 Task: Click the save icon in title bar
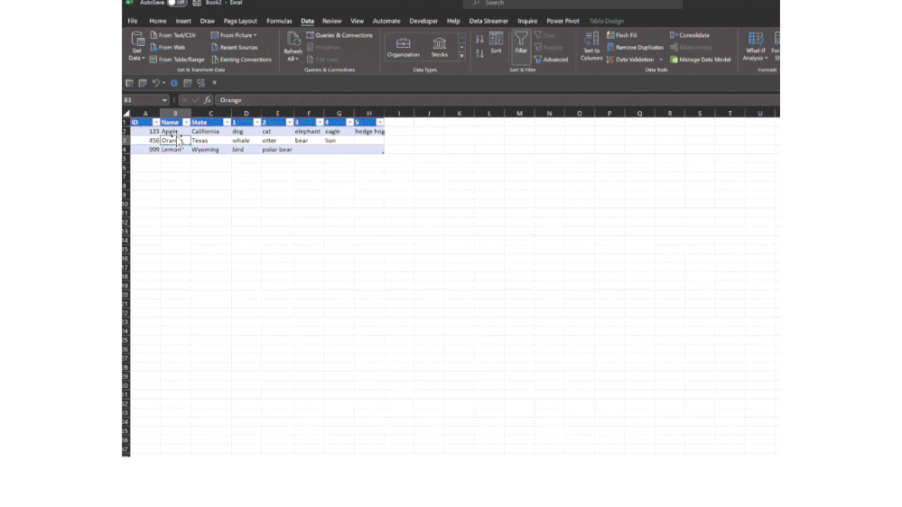tap(197, 3)
